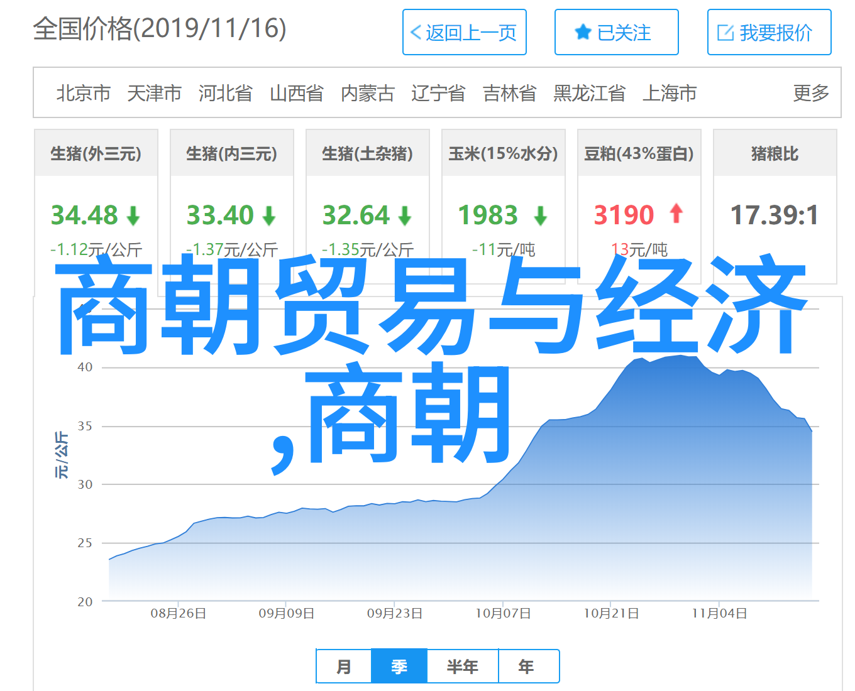855x691 pixels.
Task: Click the star icon in 已关注
Action: (583, 32)
